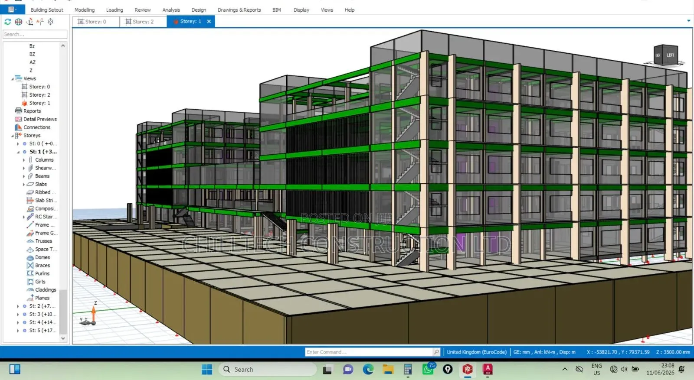This screenshot has width=694, height=380.
Task: Select the Slab Strip icon under St: 1
Action: tap(30, 201)
